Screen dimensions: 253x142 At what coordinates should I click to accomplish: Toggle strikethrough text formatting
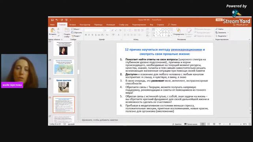coord(99,35)
